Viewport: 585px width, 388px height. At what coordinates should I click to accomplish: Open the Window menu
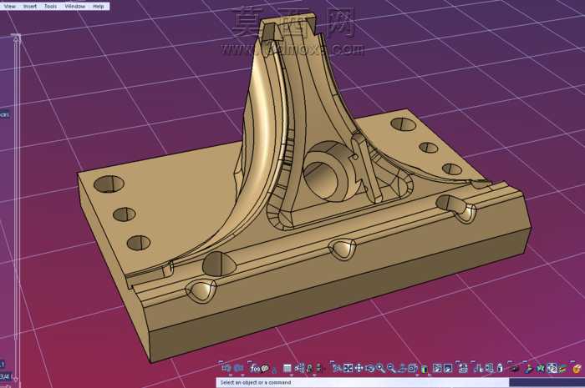click(74, 7)
